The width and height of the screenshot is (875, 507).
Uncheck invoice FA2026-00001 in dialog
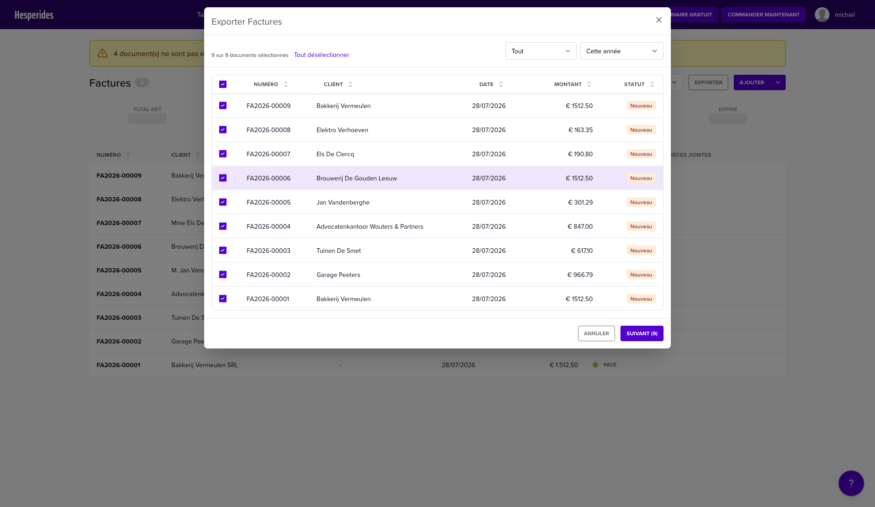pyautogui.click(x=223, y=299)
